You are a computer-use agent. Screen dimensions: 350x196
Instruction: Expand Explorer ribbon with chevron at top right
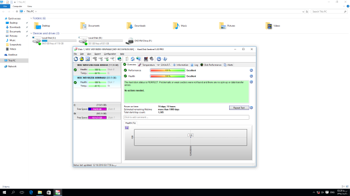[344, 6]
